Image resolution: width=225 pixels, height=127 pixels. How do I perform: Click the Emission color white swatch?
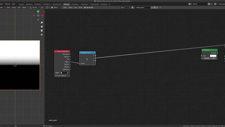[x=213, y=56]
